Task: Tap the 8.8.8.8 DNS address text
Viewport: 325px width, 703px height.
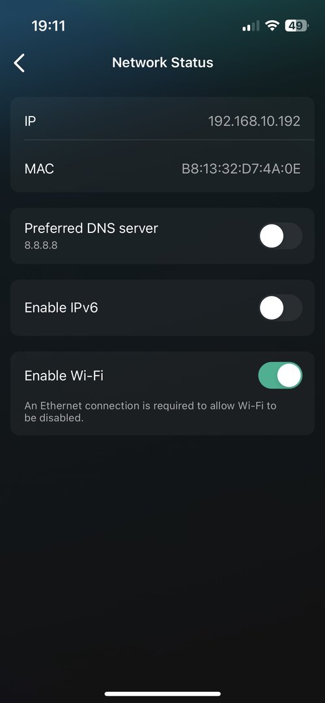Action: [x=41, y=245]
